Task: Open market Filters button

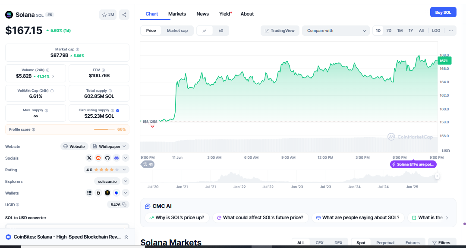Action: point(442,243)
